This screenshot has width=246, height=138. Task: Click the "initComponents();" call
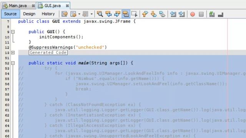(61, 37)
